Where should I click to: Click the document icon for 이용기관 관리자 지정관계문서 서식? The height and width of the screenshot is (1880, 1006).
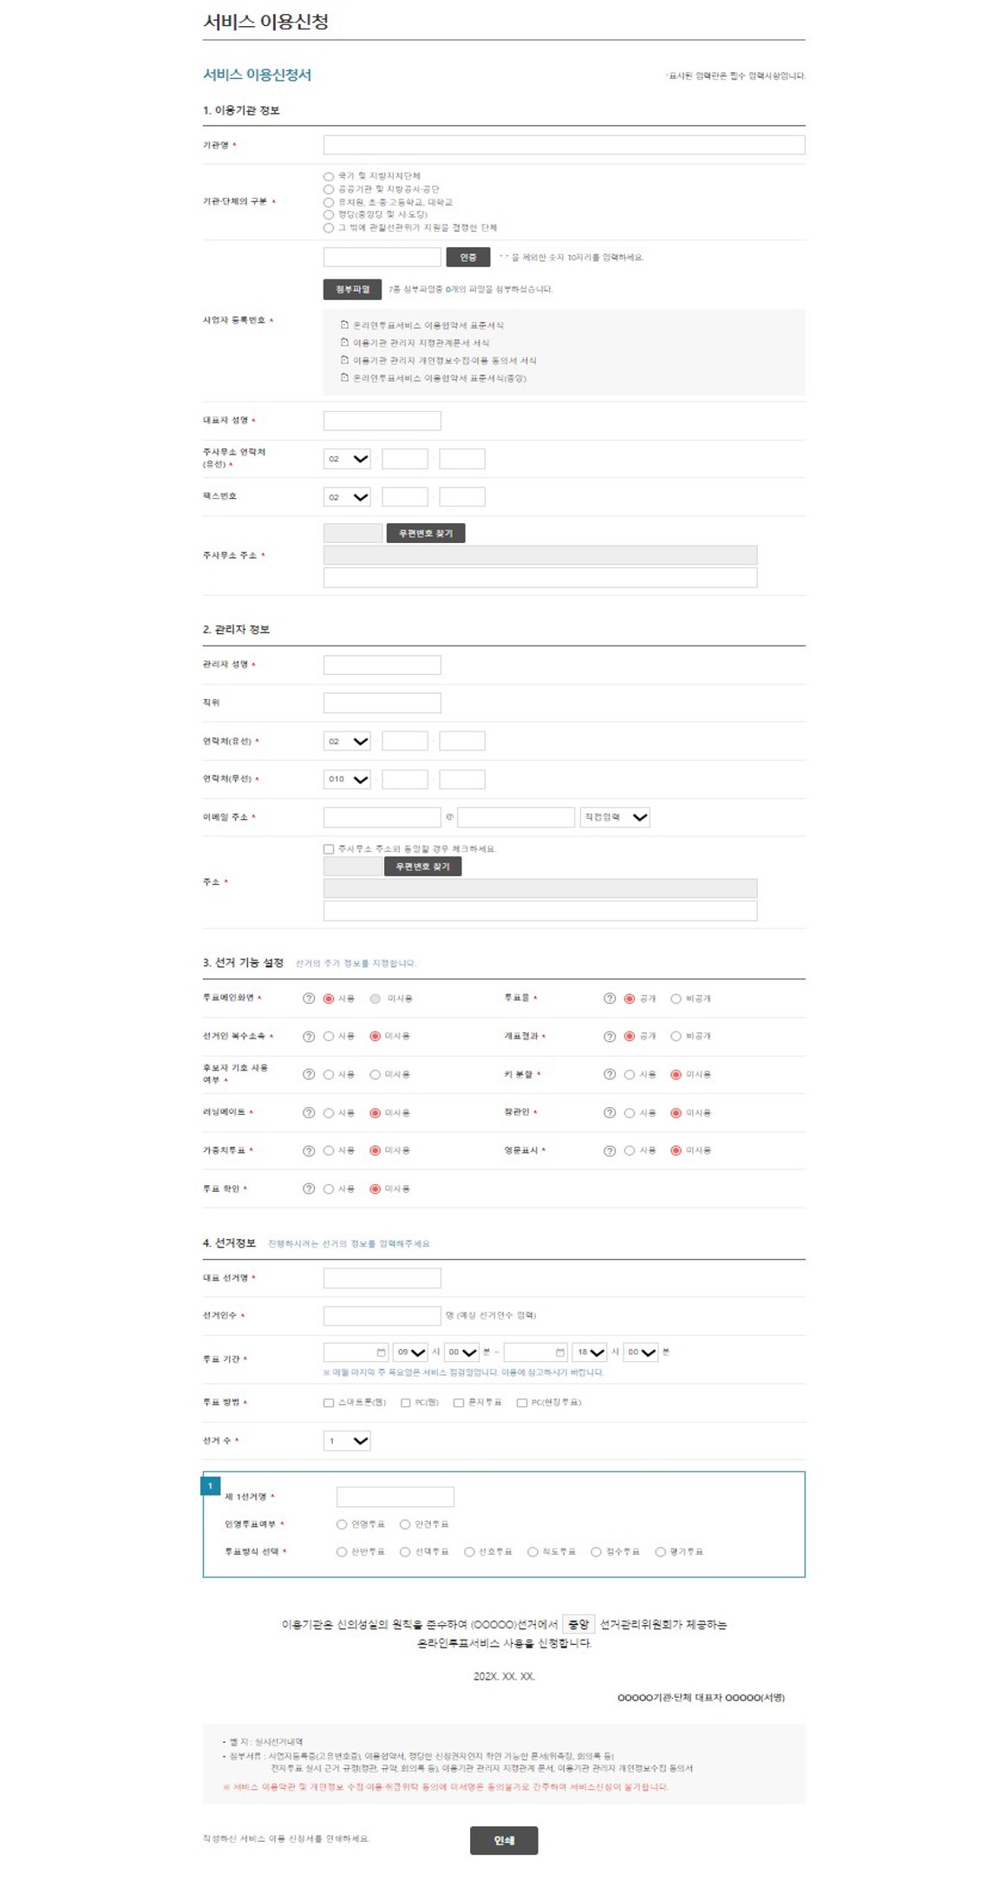point(344,343)
